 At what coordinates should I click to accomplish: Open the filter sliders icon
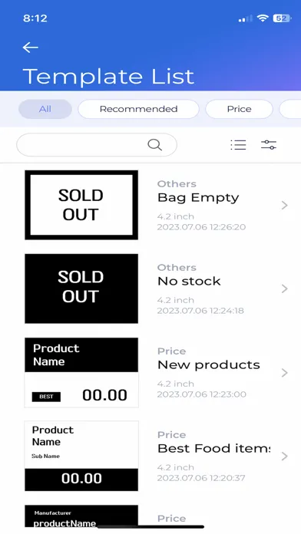(269, 145)
